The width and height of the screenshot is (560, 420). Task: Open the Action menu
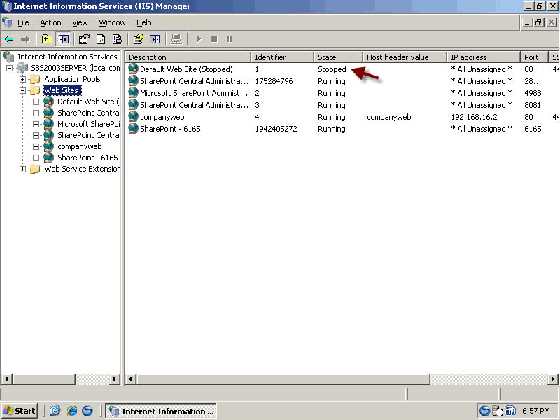point(50,22)
